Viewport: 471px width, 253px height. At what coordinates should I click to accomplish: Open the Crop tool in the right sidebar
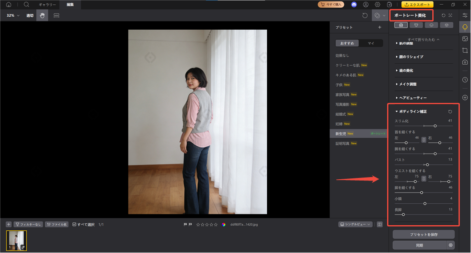tap(465, 50)
